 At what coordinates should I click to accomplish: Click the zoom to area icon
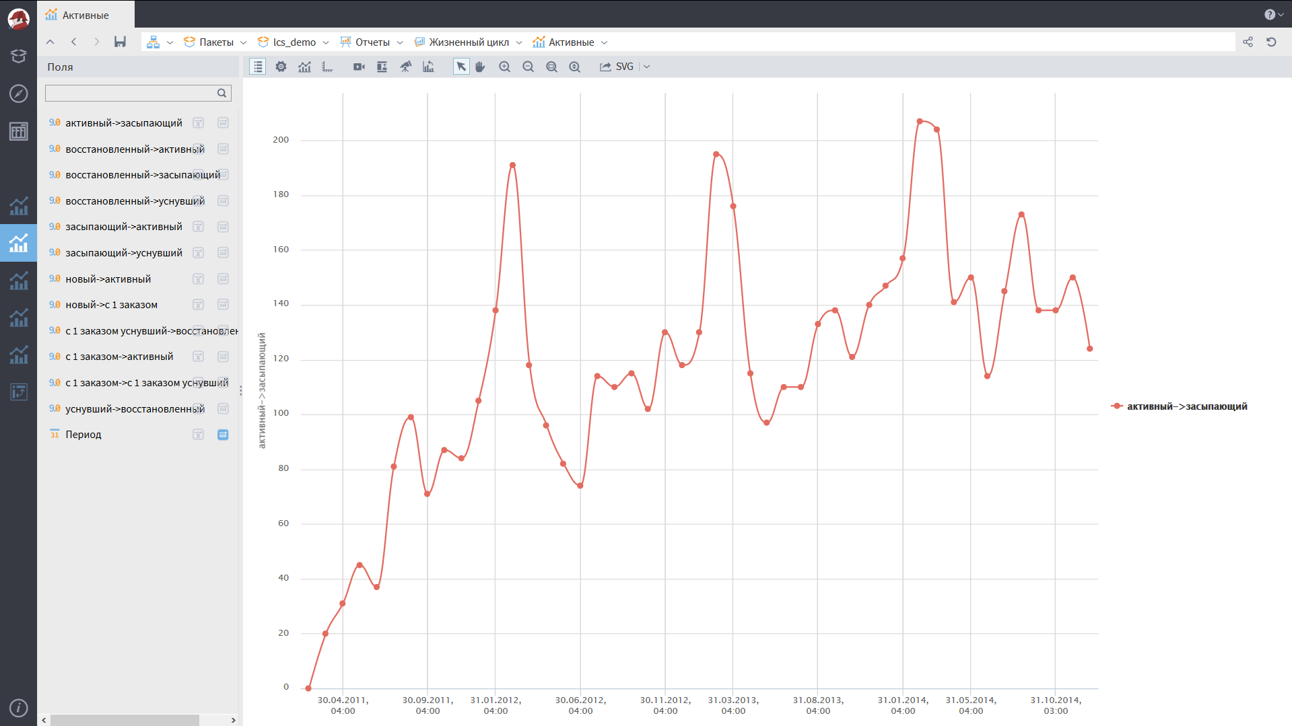tap(551, 67)
